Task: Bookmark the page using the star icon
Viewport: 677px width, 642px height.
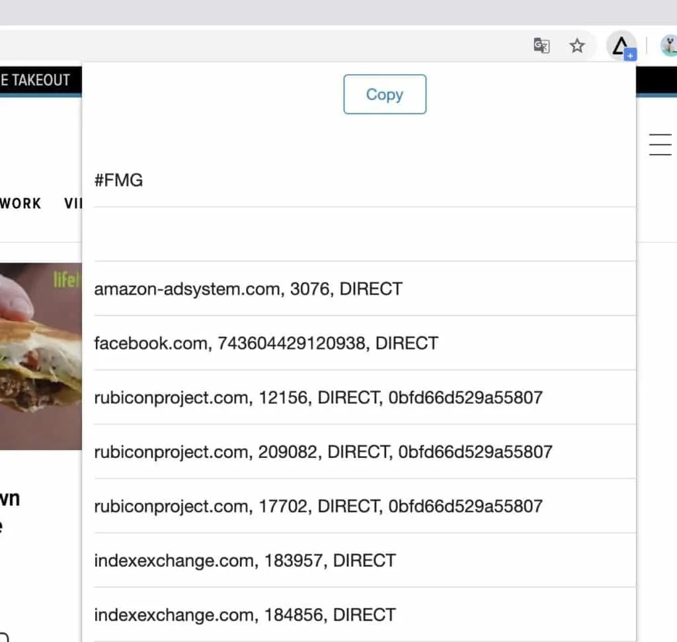Action: (x=577, y=46)
